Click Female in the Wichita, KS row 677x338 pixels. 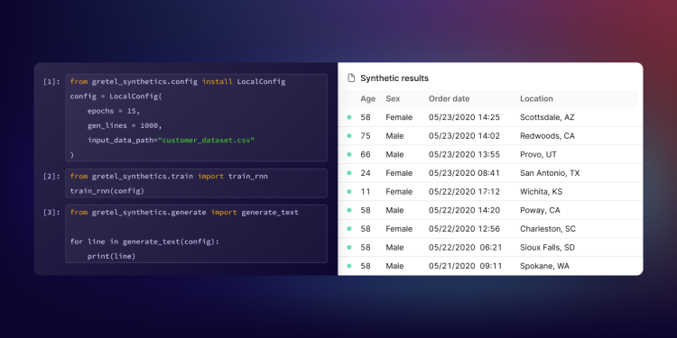399,191
